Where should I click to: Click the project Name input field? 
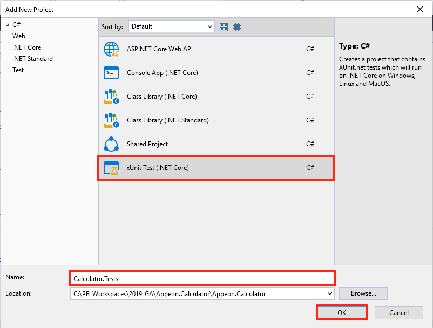tap(202, 278)
